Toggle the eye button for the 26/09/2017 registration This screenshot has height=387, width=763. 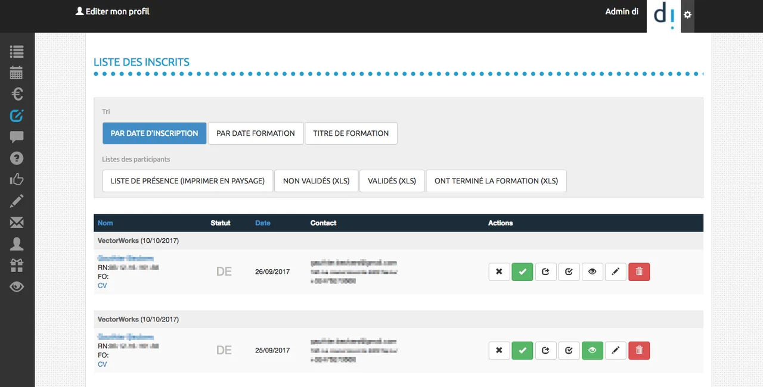592,272
